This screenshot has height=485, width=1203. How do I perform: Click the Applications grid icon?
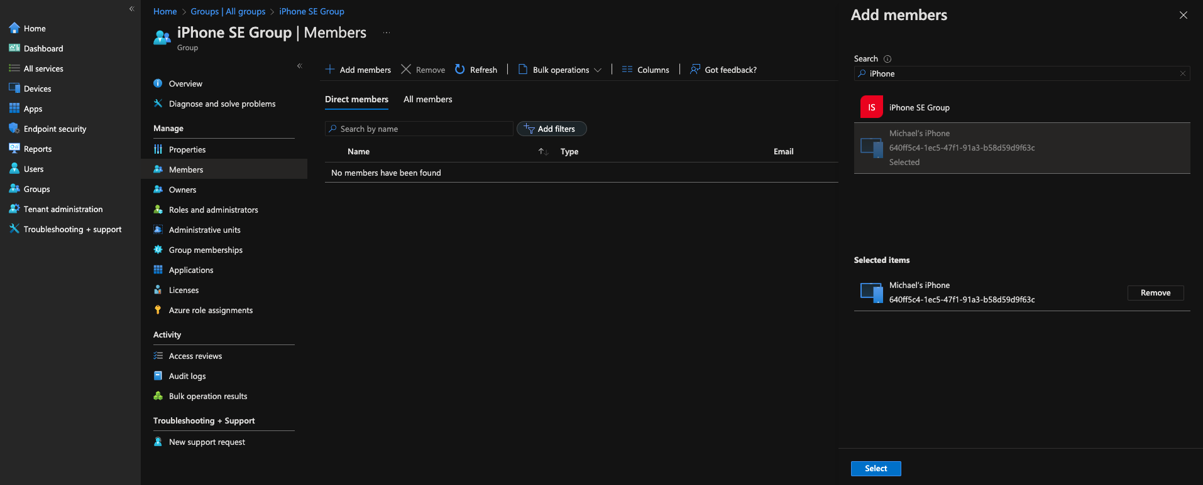[158, 270]
